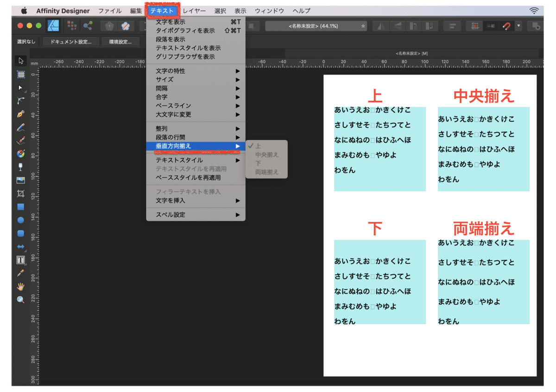Click rotate counterclockwise toolbar icon

[x=414, y=26]
